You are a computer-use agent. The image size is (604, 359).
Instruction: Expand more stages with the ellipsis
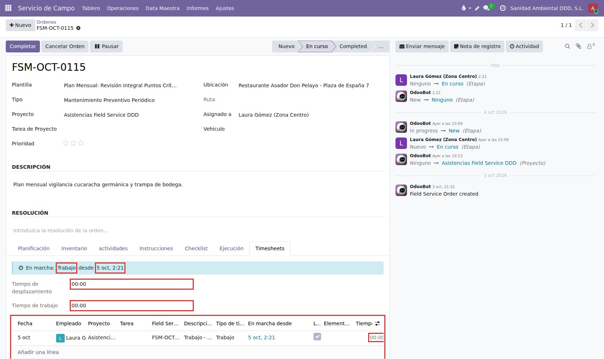tap(381, 46)
